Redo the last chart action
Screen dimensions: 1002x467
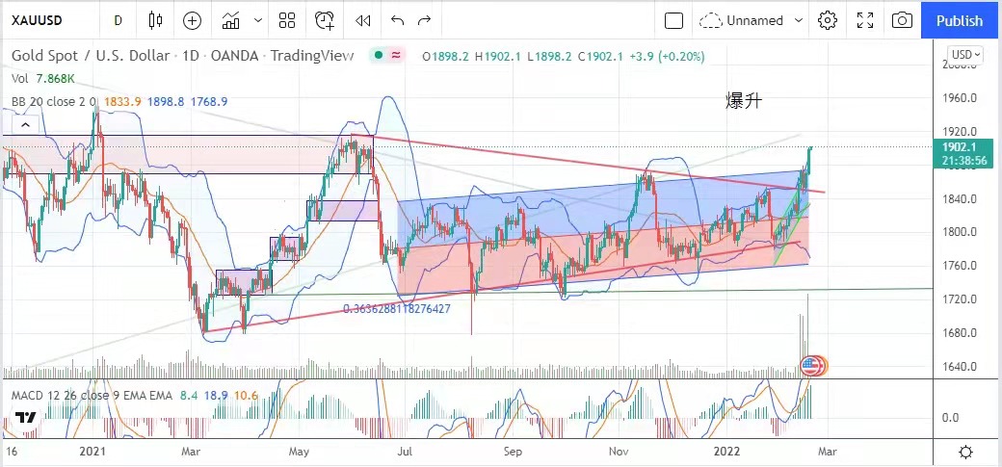click(x=425, y=20)
